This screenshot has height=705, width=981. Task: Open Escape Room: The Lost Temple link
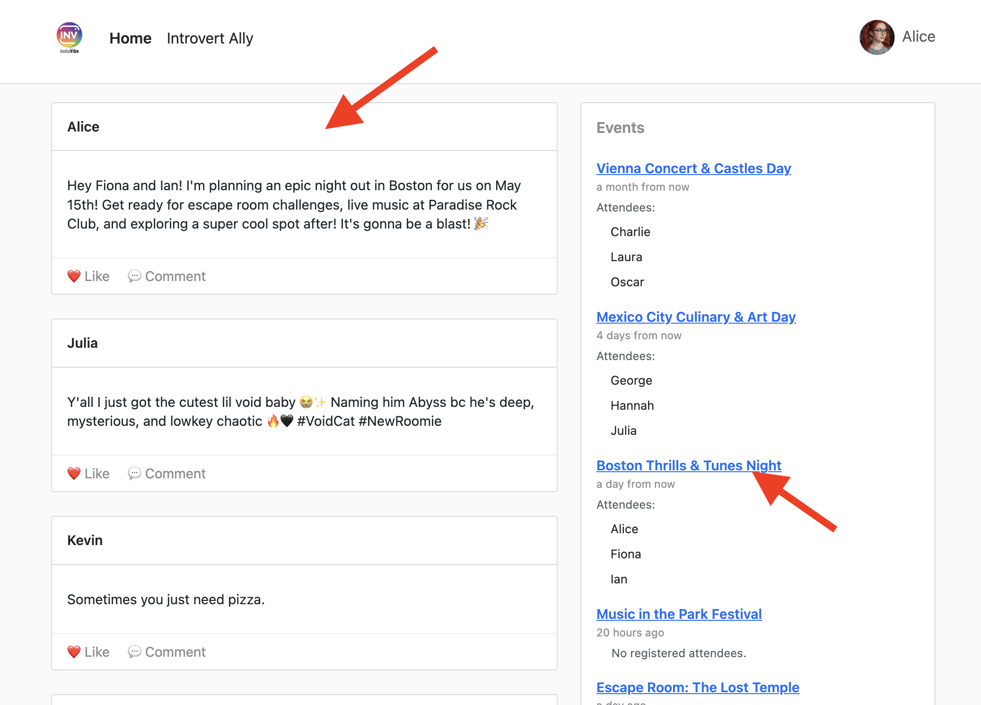(x=698, y=687)
